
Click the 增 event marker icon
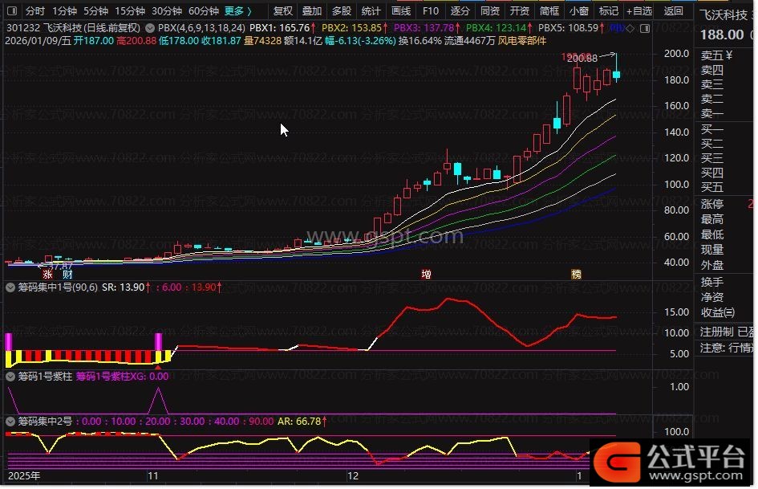[x=426, y=274]
